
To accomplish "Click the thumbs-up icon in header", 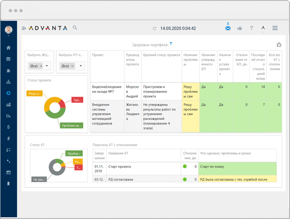I will coord(239,28).
